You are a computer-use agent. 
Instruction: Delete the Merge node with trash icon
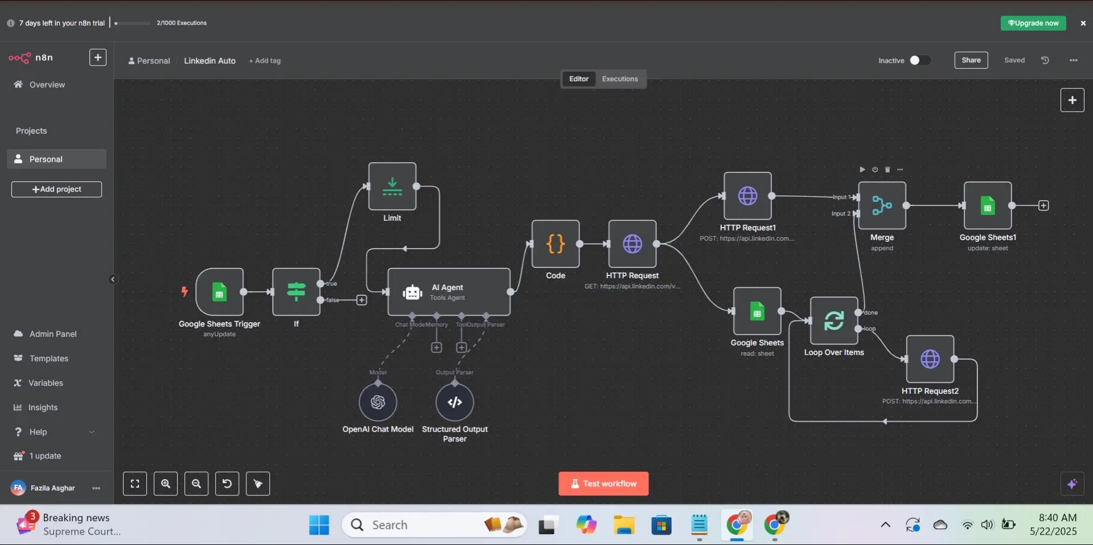(x=887, y=170)
